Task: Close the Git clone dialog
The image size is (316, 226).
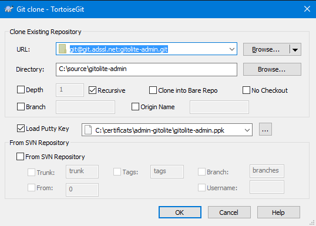Action: coord(307,9)
